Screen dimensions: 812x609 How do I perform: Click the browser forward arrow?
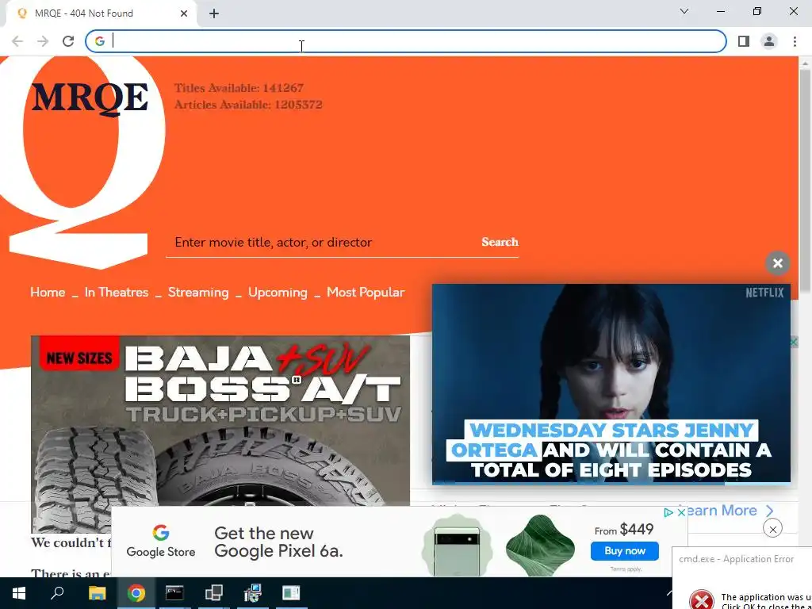coord(43,41)
